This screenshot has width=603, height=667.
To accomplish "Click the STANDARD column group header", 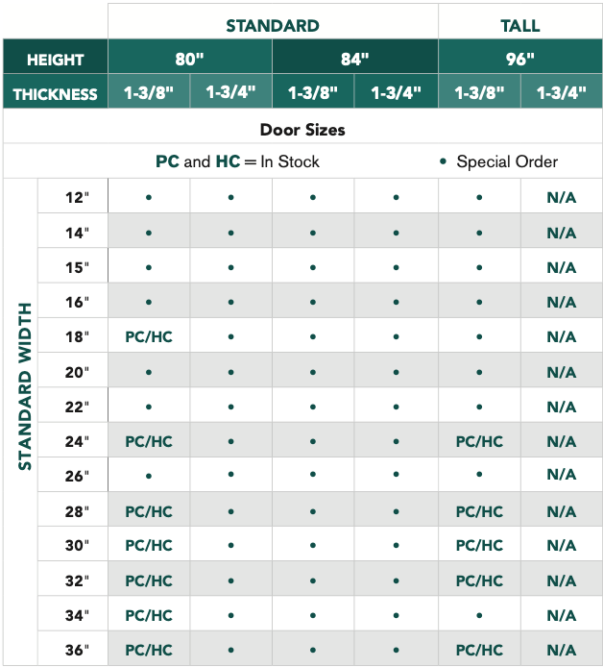I will [273, 25].
